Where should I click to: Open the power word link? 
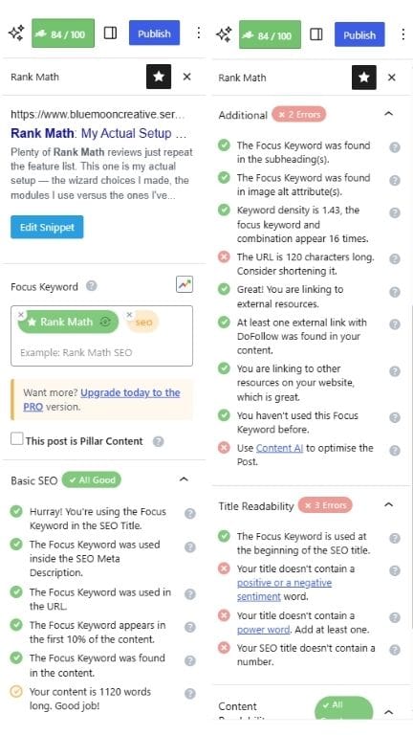(264, 630)
